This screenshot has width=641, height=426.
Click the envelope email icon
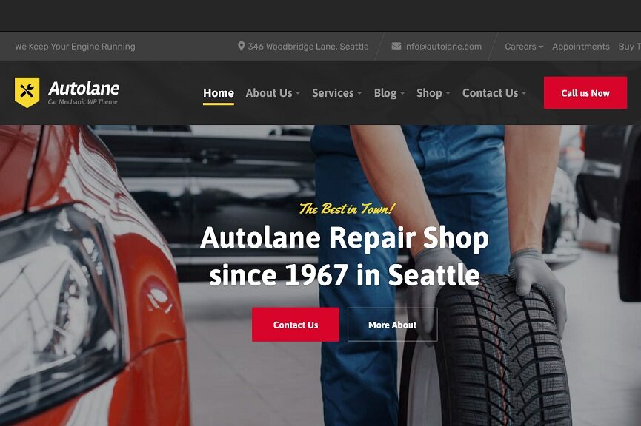pyautogui.click(x=396, y=46)
